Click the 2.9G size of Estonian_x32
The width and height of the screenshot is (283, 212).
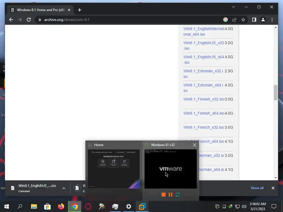point(229,71)
